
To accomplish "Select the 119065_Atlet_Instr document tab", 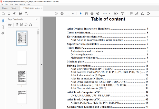I will [x=31, y=8].
